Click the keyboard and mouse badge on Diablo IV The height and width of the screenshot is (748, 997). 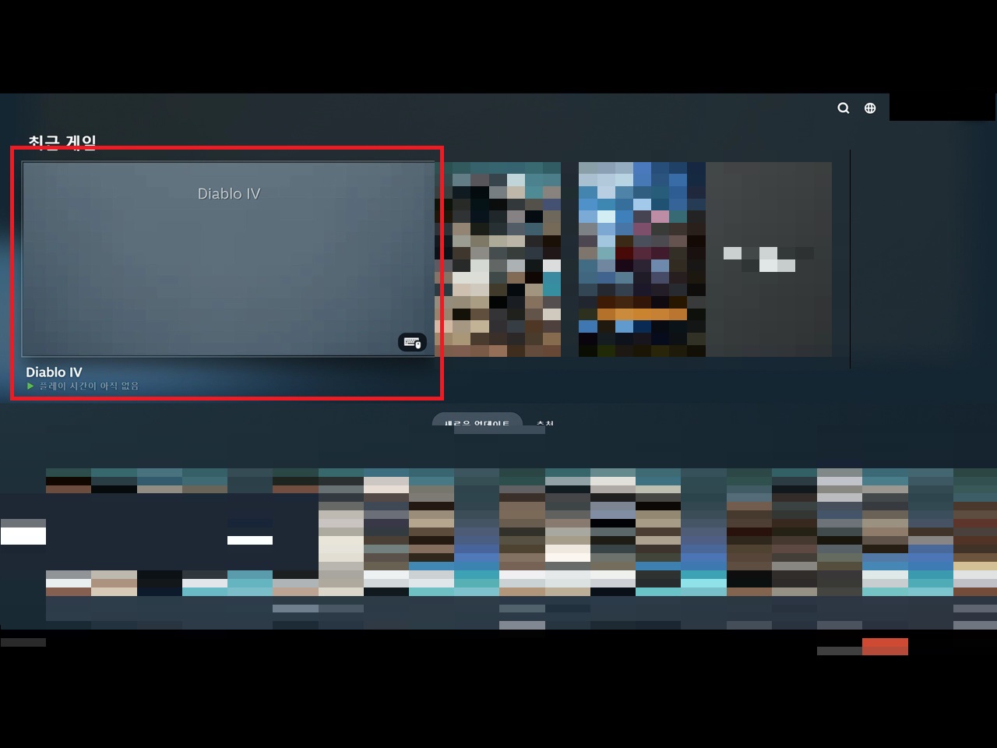[412, 342]
